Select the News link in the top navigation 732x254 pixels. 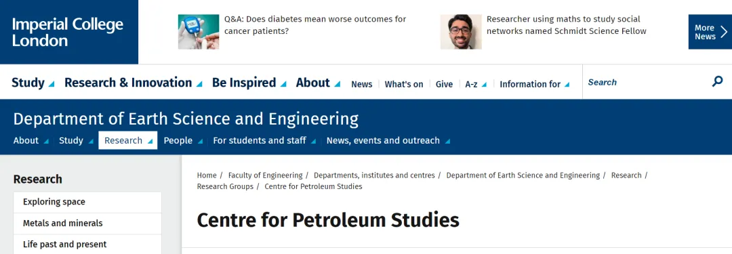[362, 84]
